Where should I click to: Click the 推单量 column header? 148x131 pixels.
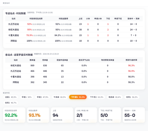tap(32, 60)
